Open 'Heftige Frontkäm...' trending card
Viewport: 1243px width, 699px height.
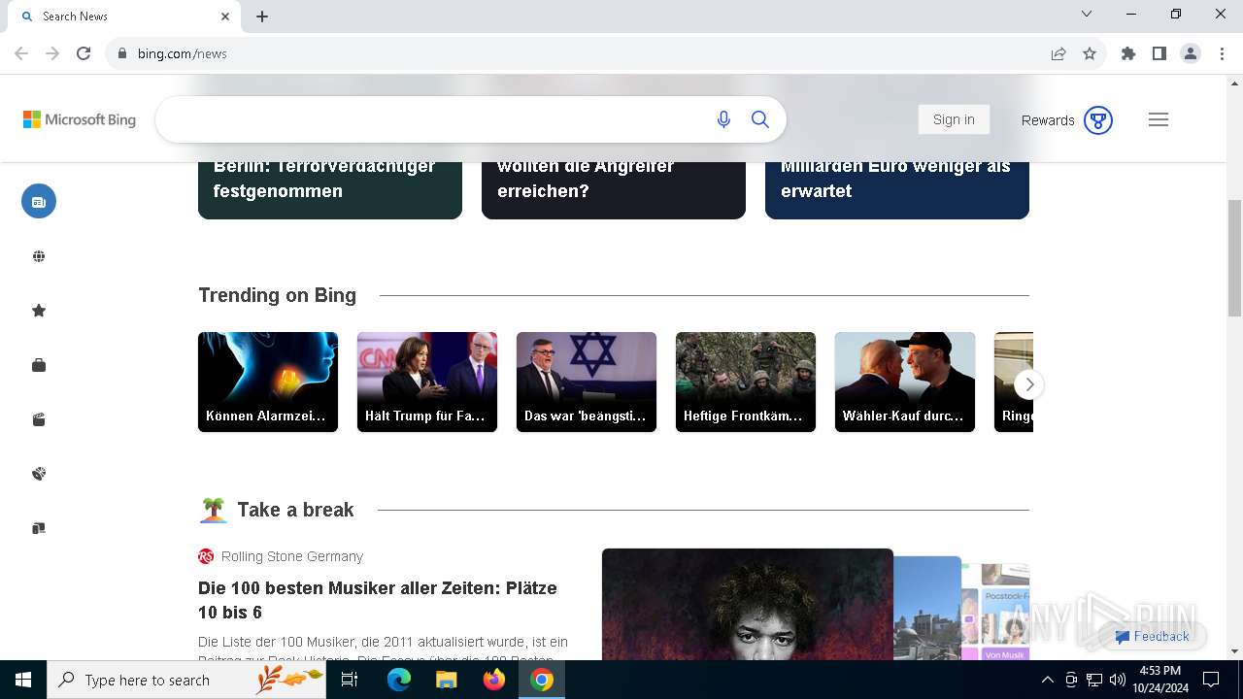pyautogui.click(x=746, y=382)
